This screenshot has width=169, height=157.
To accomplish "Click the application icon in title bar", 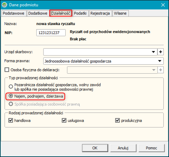I will pos(5,5).
